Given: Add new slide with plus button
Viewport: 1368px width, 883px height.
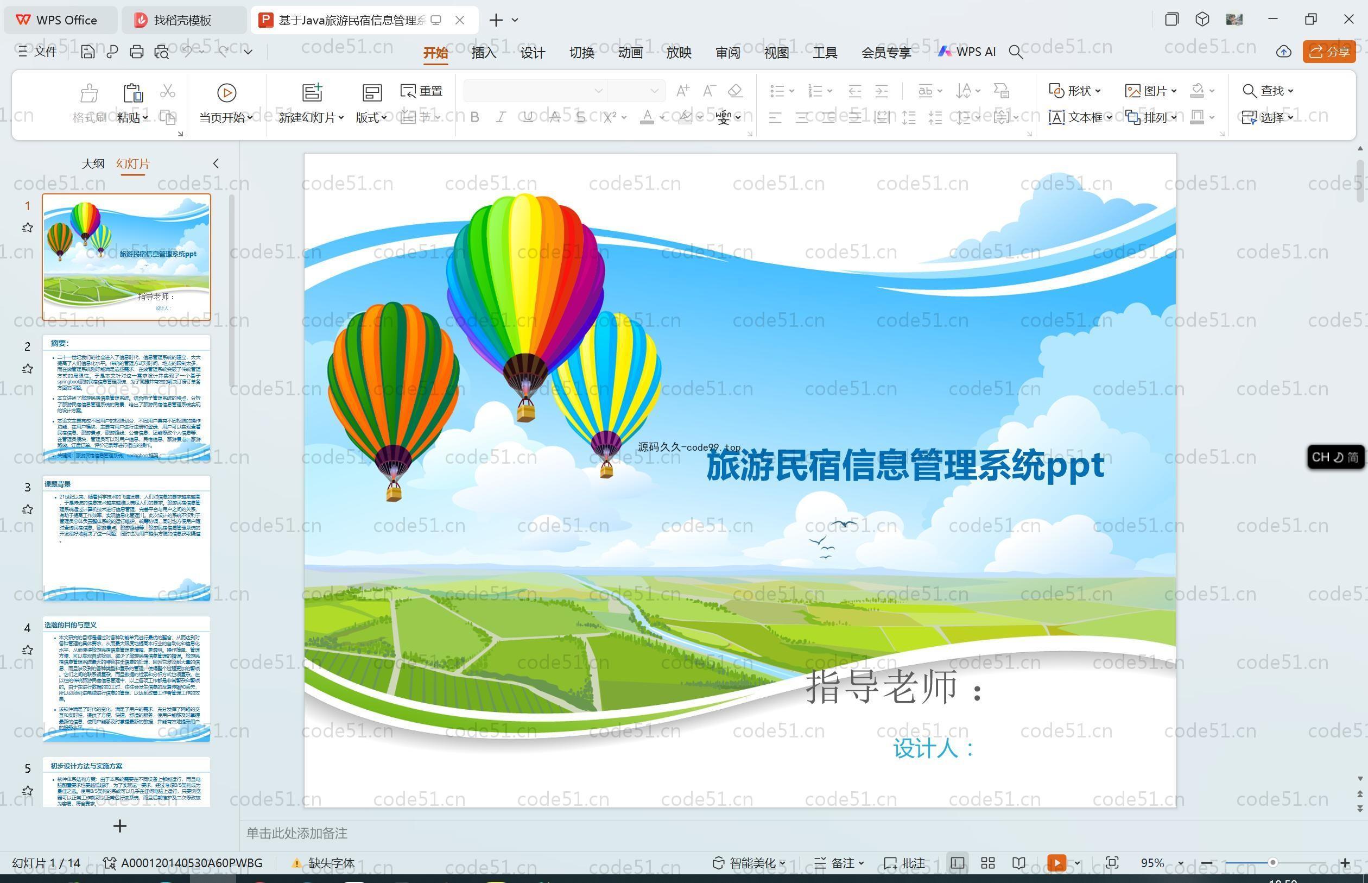Looking at the screenshot, I should coord(120,825).
